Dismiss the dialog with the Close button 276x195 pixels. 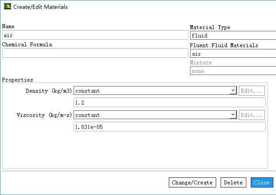click(x=262, y=183)
